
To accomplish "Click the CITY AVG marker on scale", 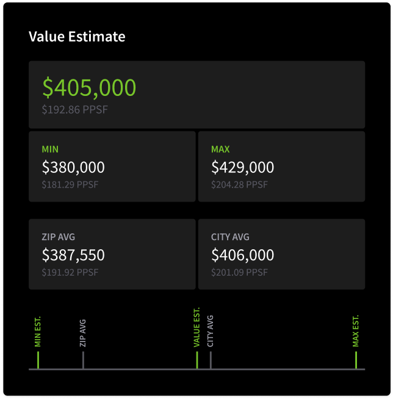I will pyautogui.click(x=211, y=342).
